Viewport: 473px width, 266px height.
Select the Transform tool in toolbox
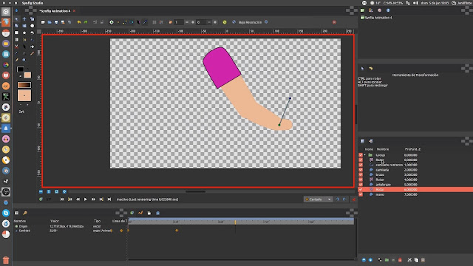[16, 19]
